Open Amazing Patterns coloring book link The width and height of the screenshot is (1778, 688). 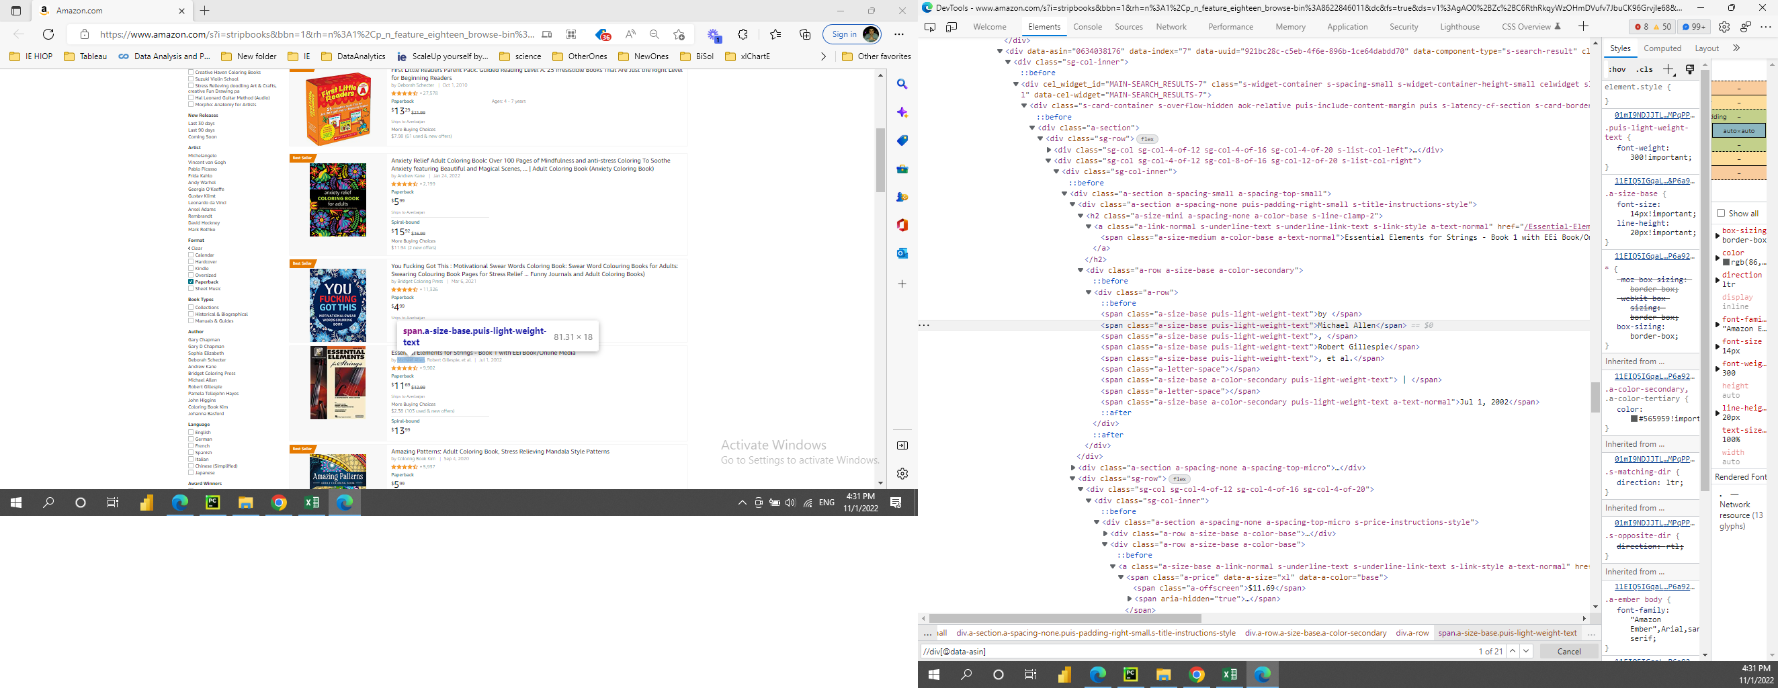tap(500, 451)
